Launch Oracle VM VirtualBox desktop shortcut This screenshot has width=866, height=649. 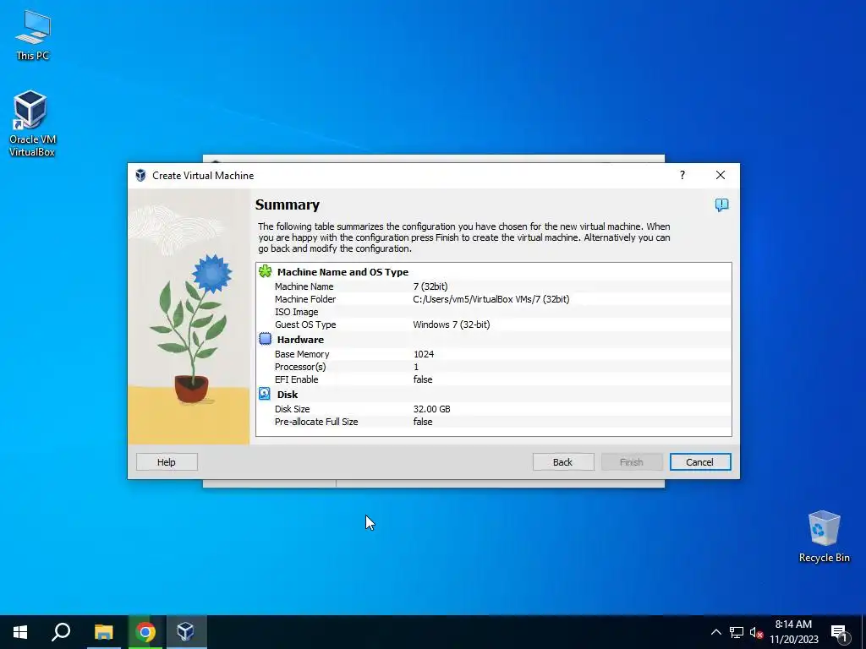tap(32, 123)
